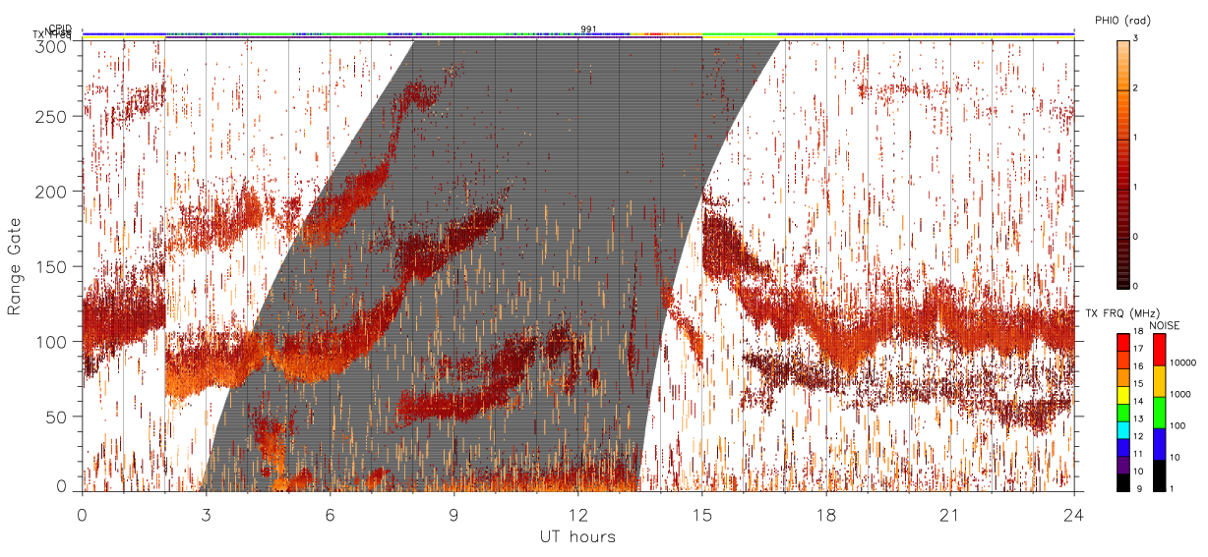Select the x-axis tick label '18'

pos(825,514)
